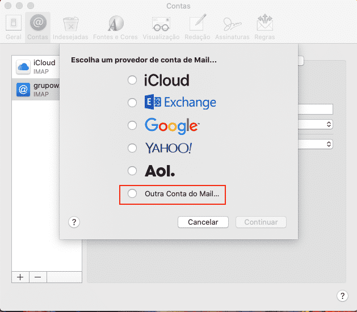Select the Aol radio button

(x=132, y=171)
